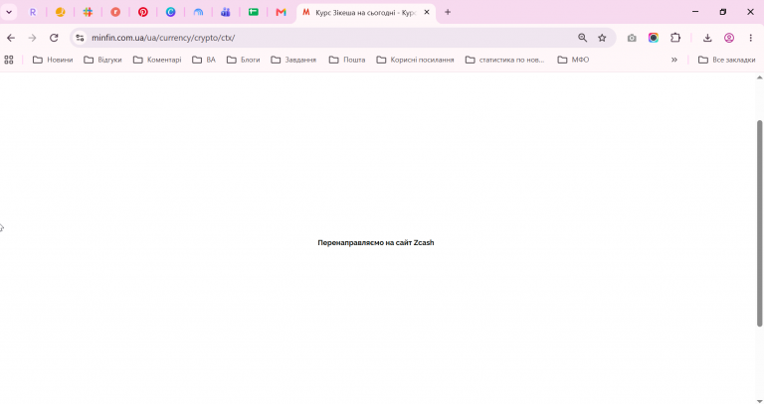Restore down the browser window
Screen dimensions: 764x404
723,12
